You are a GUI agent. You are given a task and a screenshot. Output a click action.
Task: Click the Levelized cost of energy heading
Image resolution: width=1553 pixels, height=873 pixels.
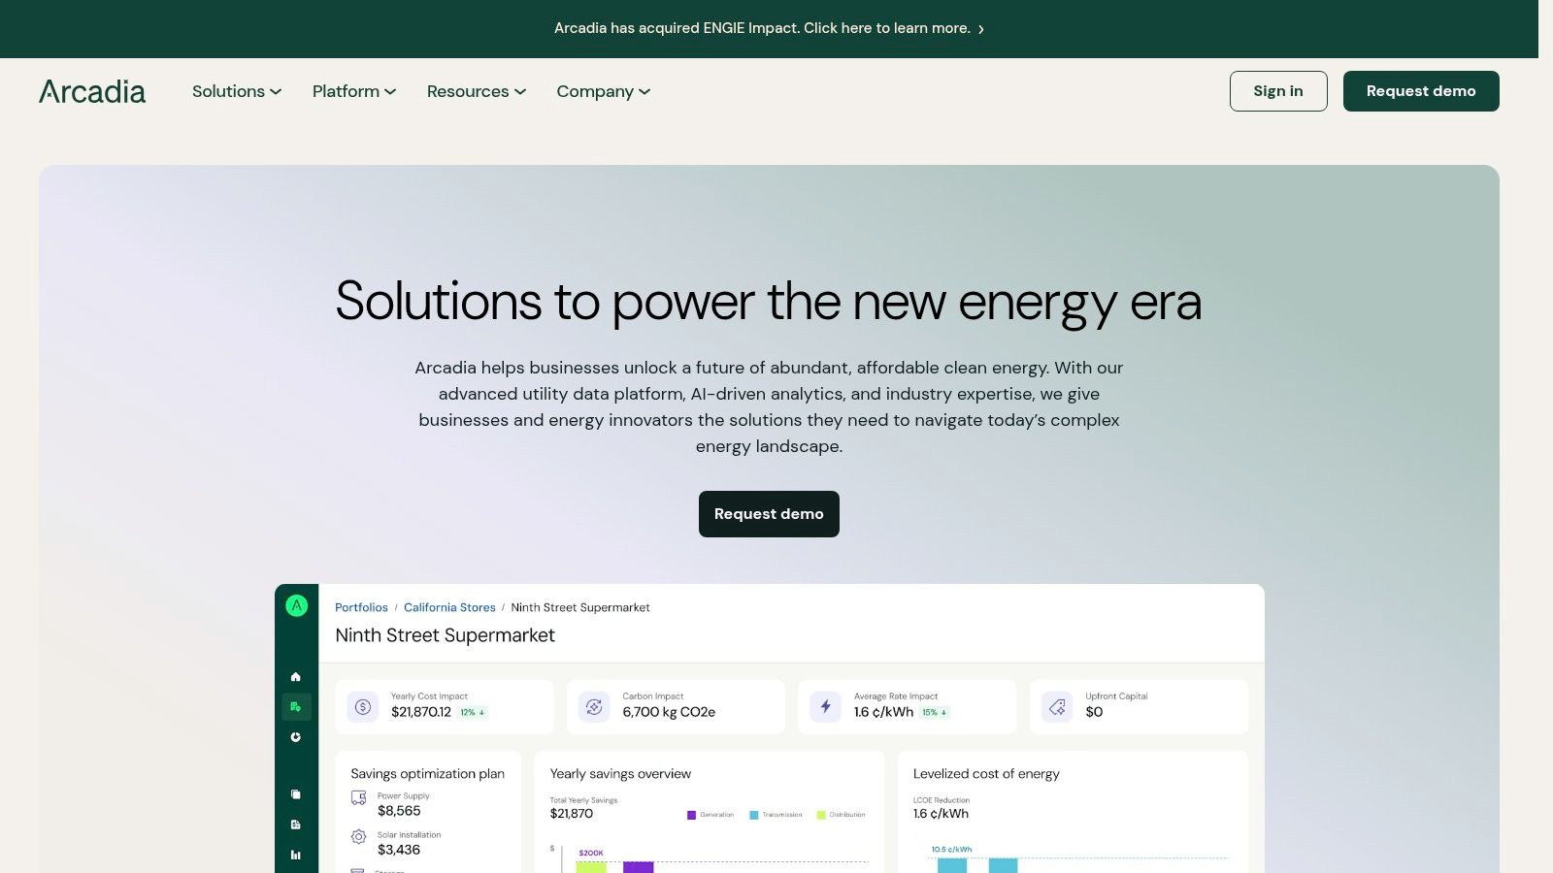(986, 774)
